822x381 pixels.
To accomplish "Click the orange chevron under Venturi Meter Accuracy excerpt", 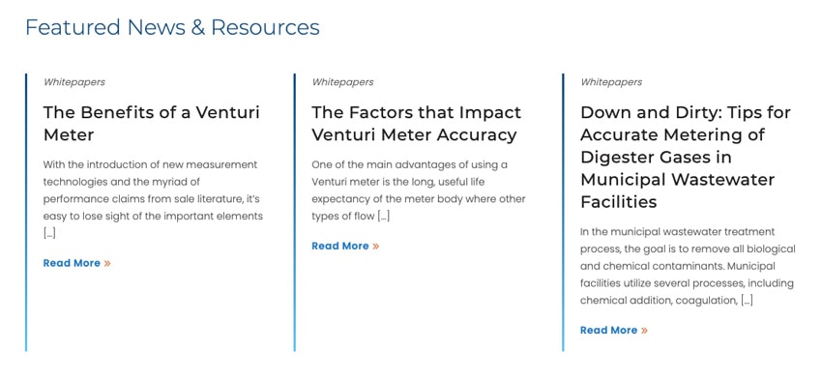I will pos(375,247).
